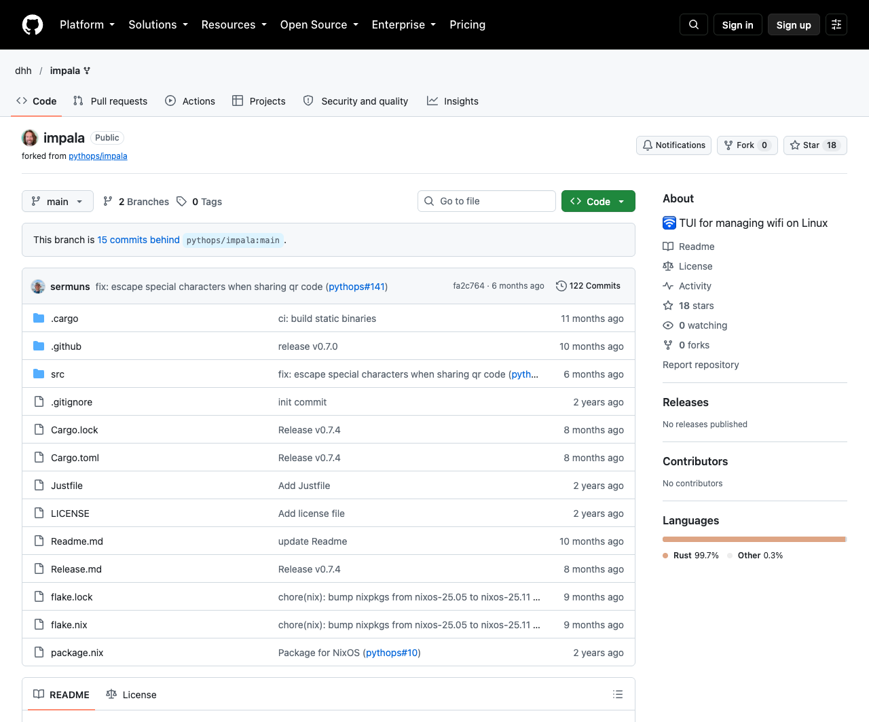
Task: Open the search magnifier button
Action: 694,24
